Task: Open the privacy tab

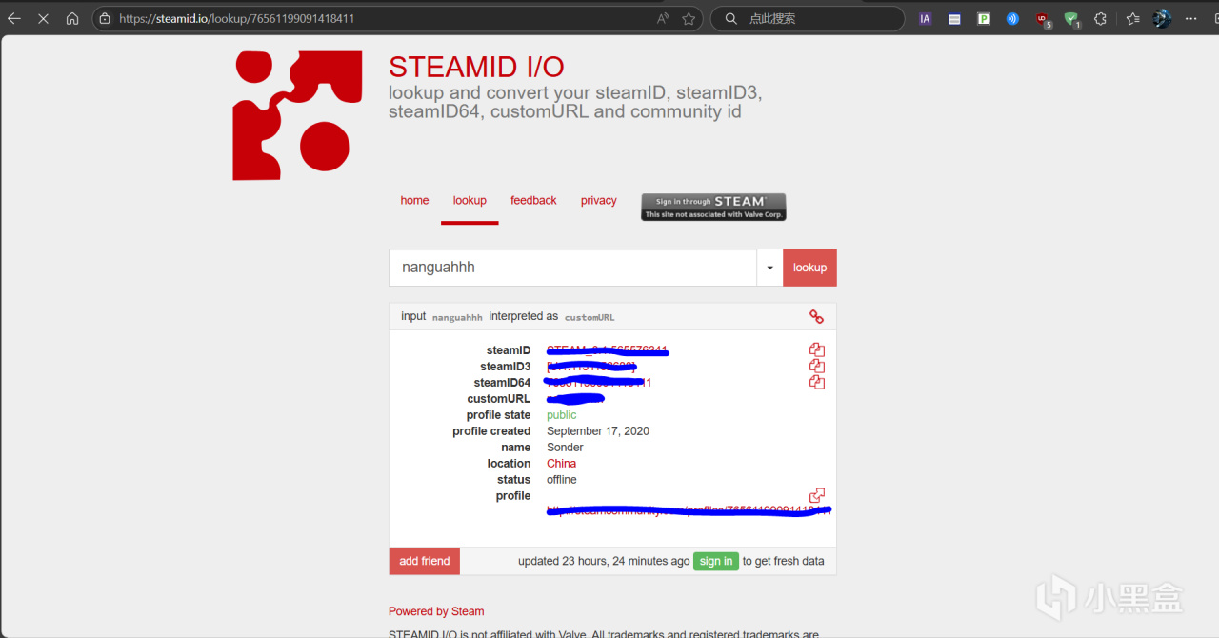Action: [599, 200]
